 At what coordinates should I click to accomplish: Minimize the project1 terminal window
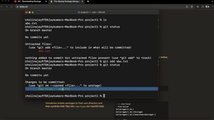point(30,12)
